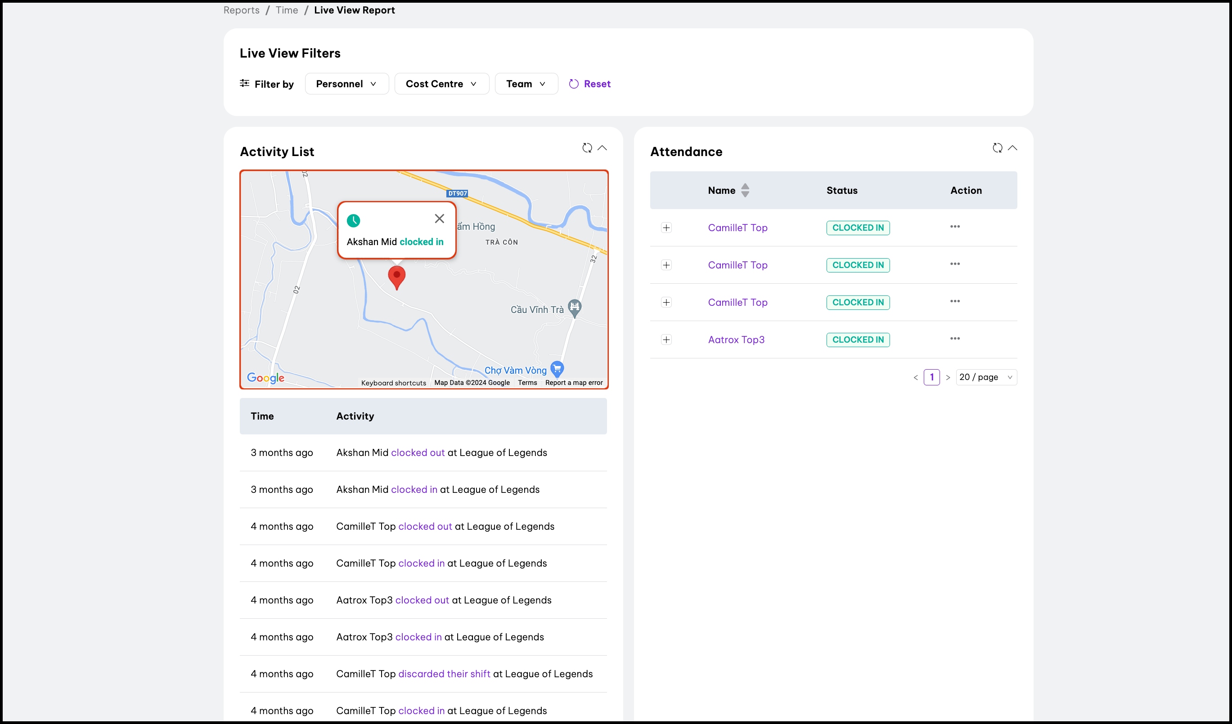The height and width of the screenshot is (724, 1232).
Task: Open the Cost Centre filter dropdown
Action: point(441,84)
